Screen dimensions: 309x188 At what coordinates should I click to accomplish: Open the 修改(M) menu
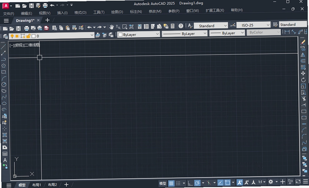click(x=155, y=11)
